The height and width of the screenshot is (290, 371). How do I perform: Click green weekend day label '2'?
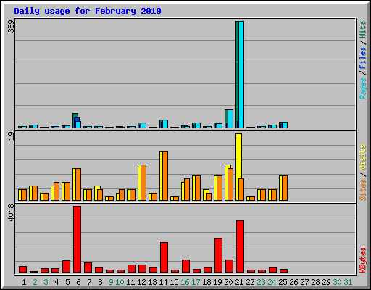click(35, 282)
